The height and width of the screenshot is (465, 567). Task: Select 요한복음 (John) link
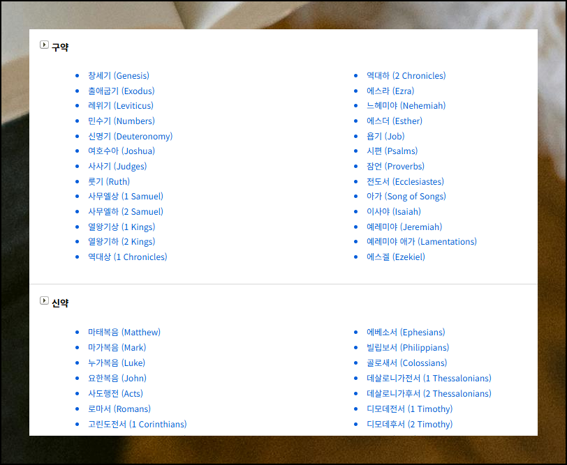click(117, 379)
